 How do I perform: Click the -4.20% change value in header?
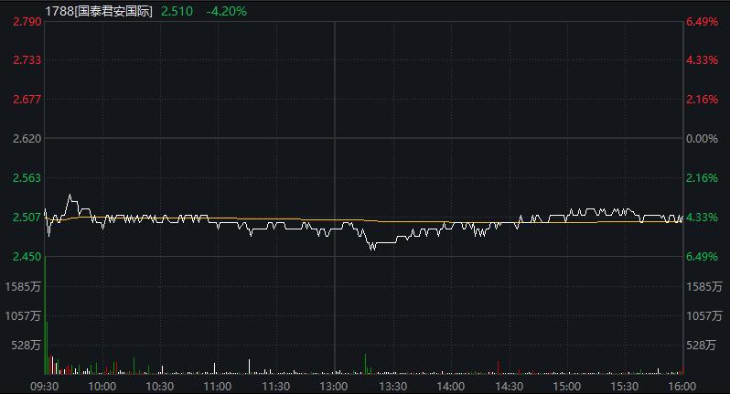point(226,11)
